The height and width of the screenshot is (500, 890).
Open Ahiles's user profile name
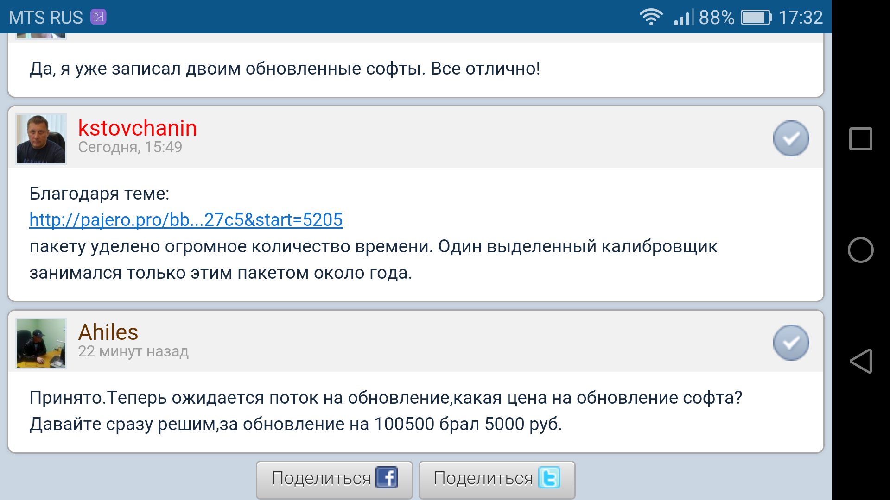[108, 332]
